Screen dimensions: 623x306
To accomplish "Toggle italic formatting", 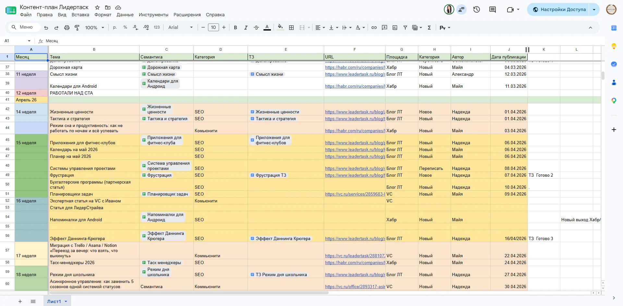I will 246,28.
